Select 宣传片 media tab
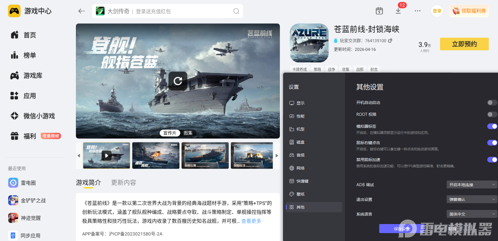Image resolution: width=498 pixels, height=241 pixels. click(170, 133)
